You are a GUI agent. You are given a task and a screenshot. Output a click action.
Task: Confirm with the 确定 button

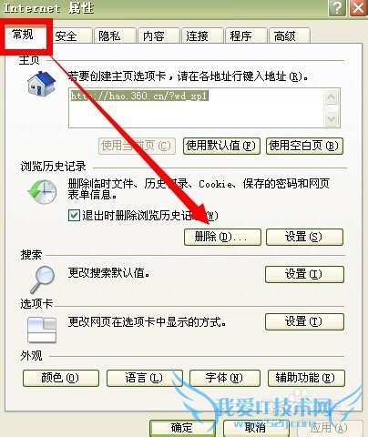pos(182,428)
